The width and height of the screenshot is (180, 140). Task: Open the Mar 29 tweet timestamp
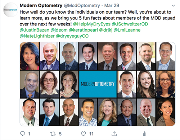[112, 5]
